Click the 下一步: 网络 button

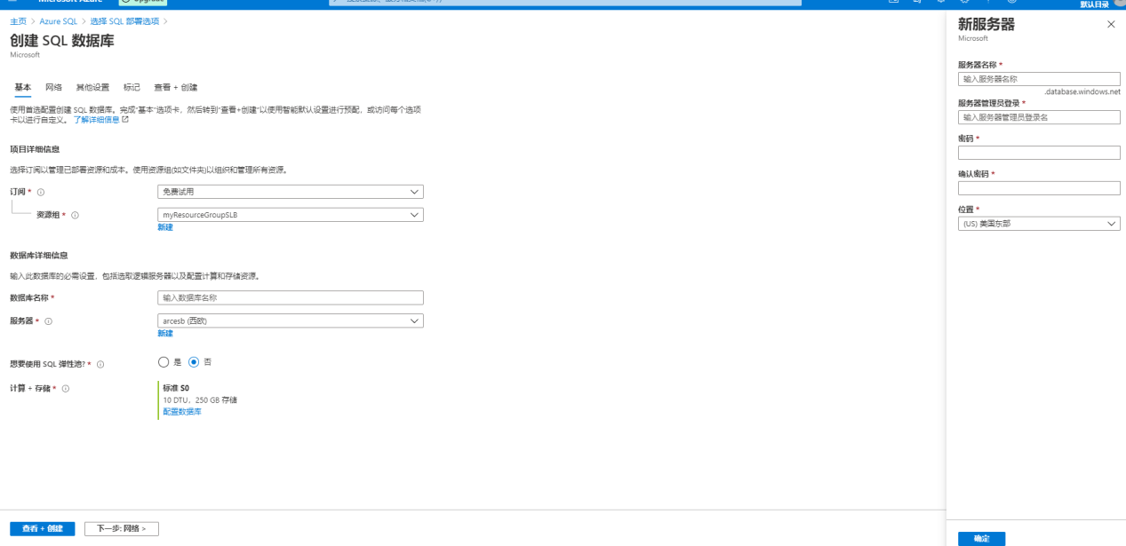click(122, 528)
